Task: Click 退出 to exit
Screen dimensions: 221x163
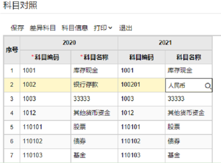Action: (126, 28)
